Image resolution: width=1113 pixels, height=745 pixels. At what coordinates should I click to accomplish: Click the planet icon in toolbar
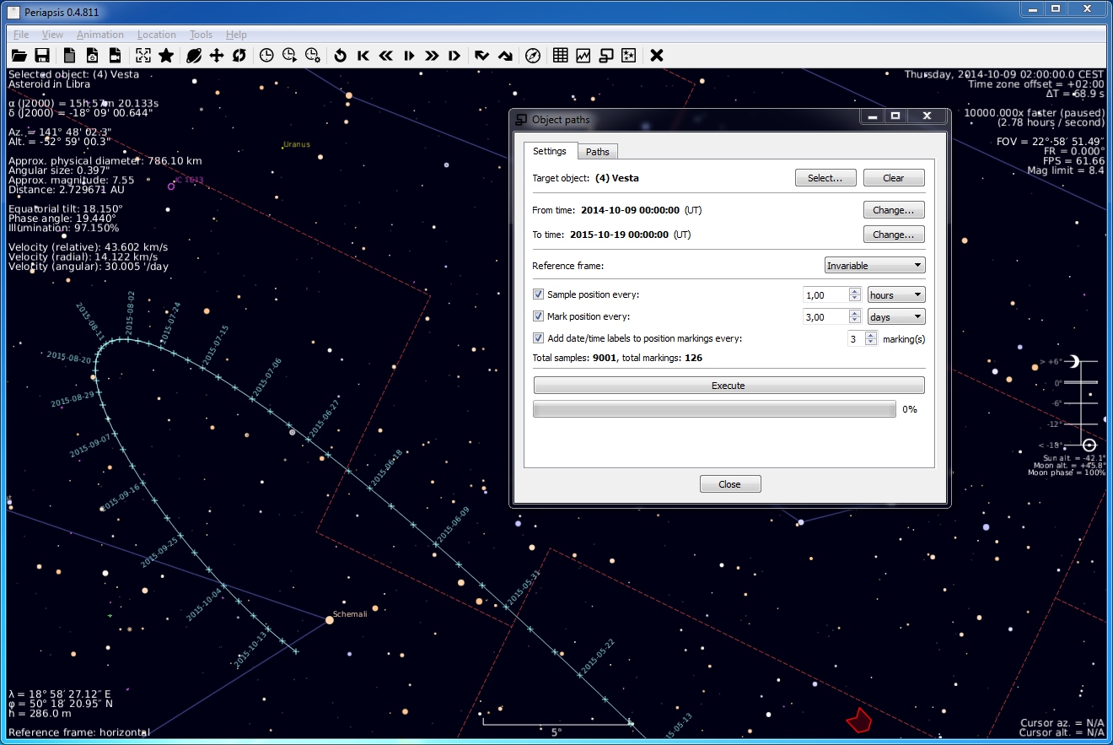pyautogui.click(x=194, y=56)
